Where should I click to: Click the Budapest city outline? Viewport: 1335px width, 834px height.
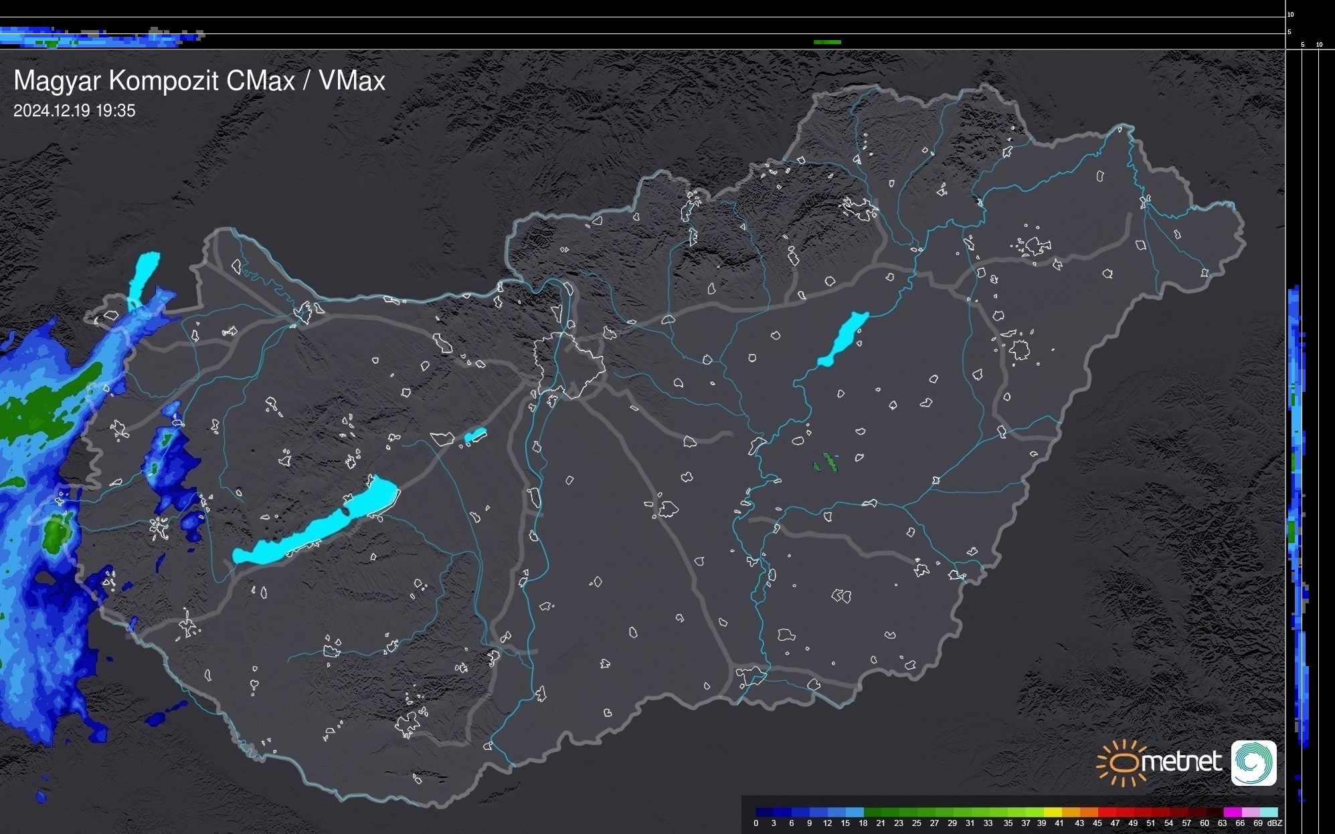[569, 364]
